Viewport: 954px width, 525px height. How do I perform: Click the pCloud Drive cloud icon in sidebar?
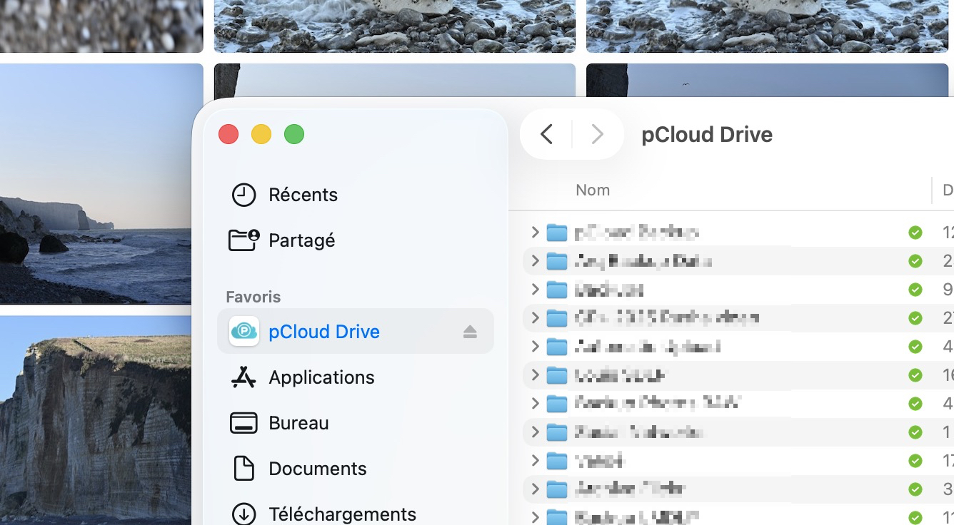pos(244,331)
